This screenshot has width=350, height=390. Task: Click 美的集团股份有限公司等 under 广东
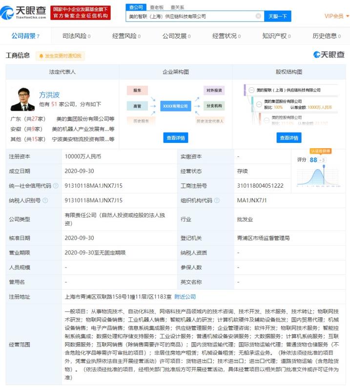point(85,119)
